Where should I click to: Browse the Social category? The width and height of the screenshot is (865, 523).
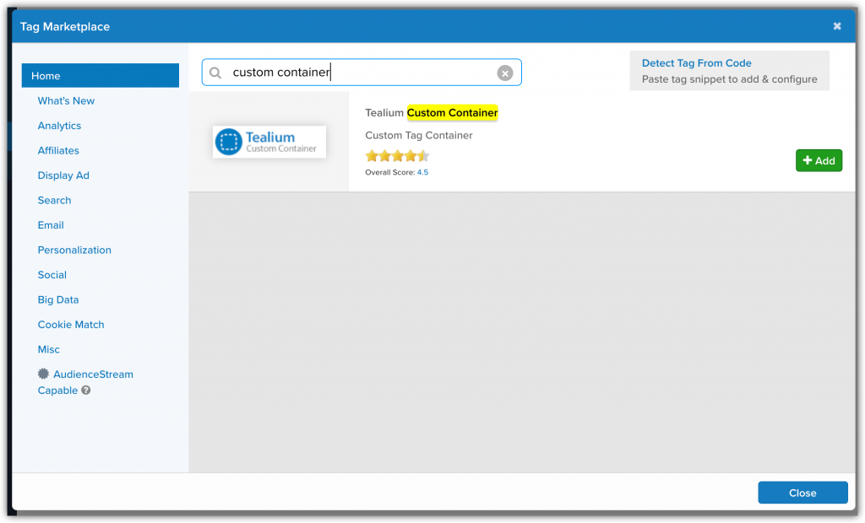[52, 274]
